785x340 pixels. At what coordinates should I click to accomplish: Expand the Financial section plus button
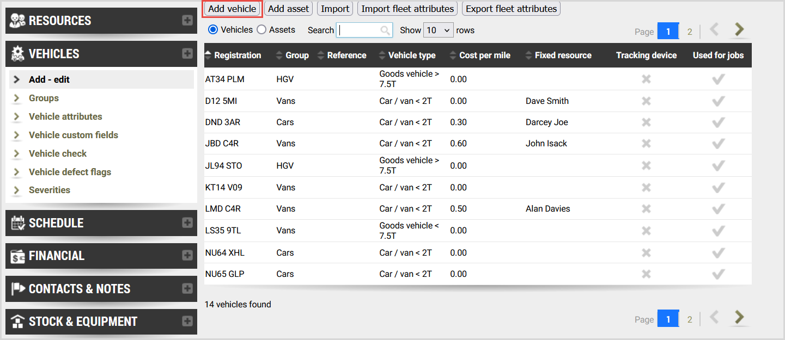tap(187, 256)
